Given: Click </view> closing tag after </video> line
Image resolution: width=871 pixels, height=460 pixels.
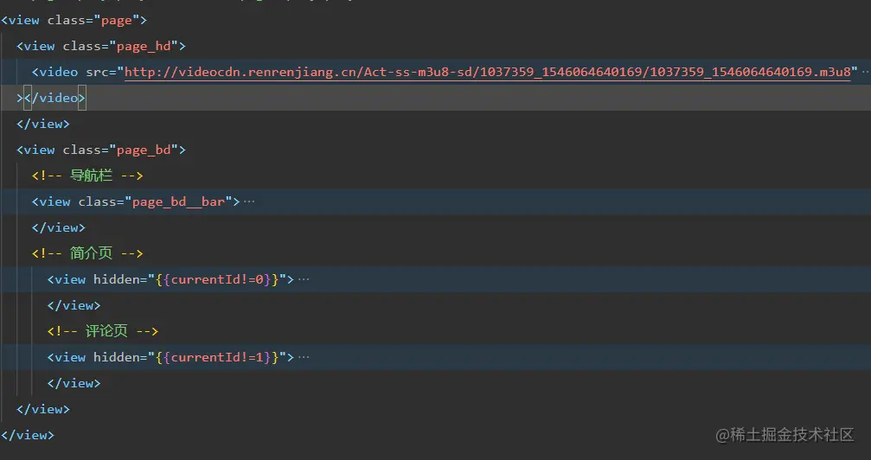Looking at the screenshot, I should pyautogui.click(x=42, y=124).
